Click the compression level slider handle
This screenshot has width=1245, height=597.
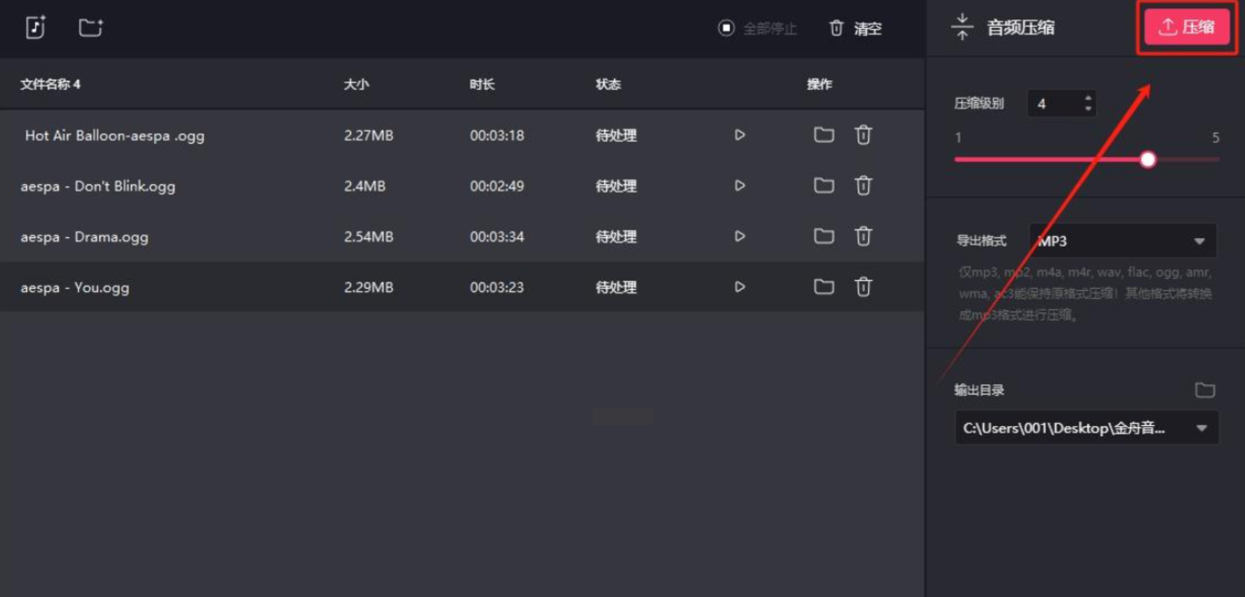click(x=1148, y=159)
